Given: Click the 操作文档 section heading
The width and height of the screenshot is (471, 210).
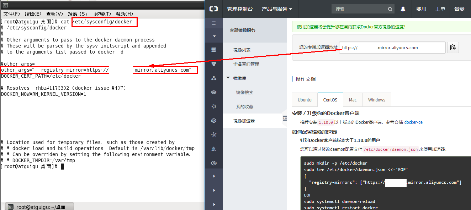Looking at the screenshot, I should click(x=306, y=79).
